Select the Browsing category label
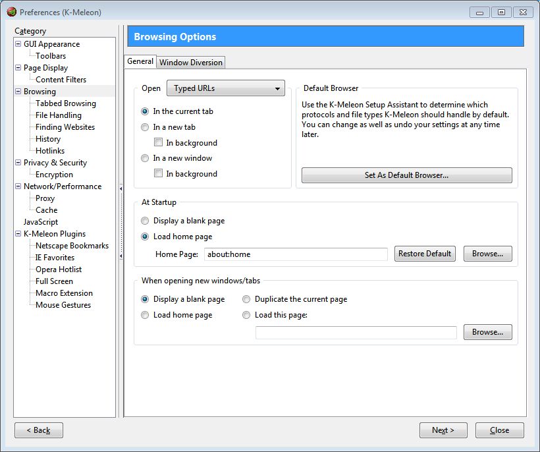 40,92
